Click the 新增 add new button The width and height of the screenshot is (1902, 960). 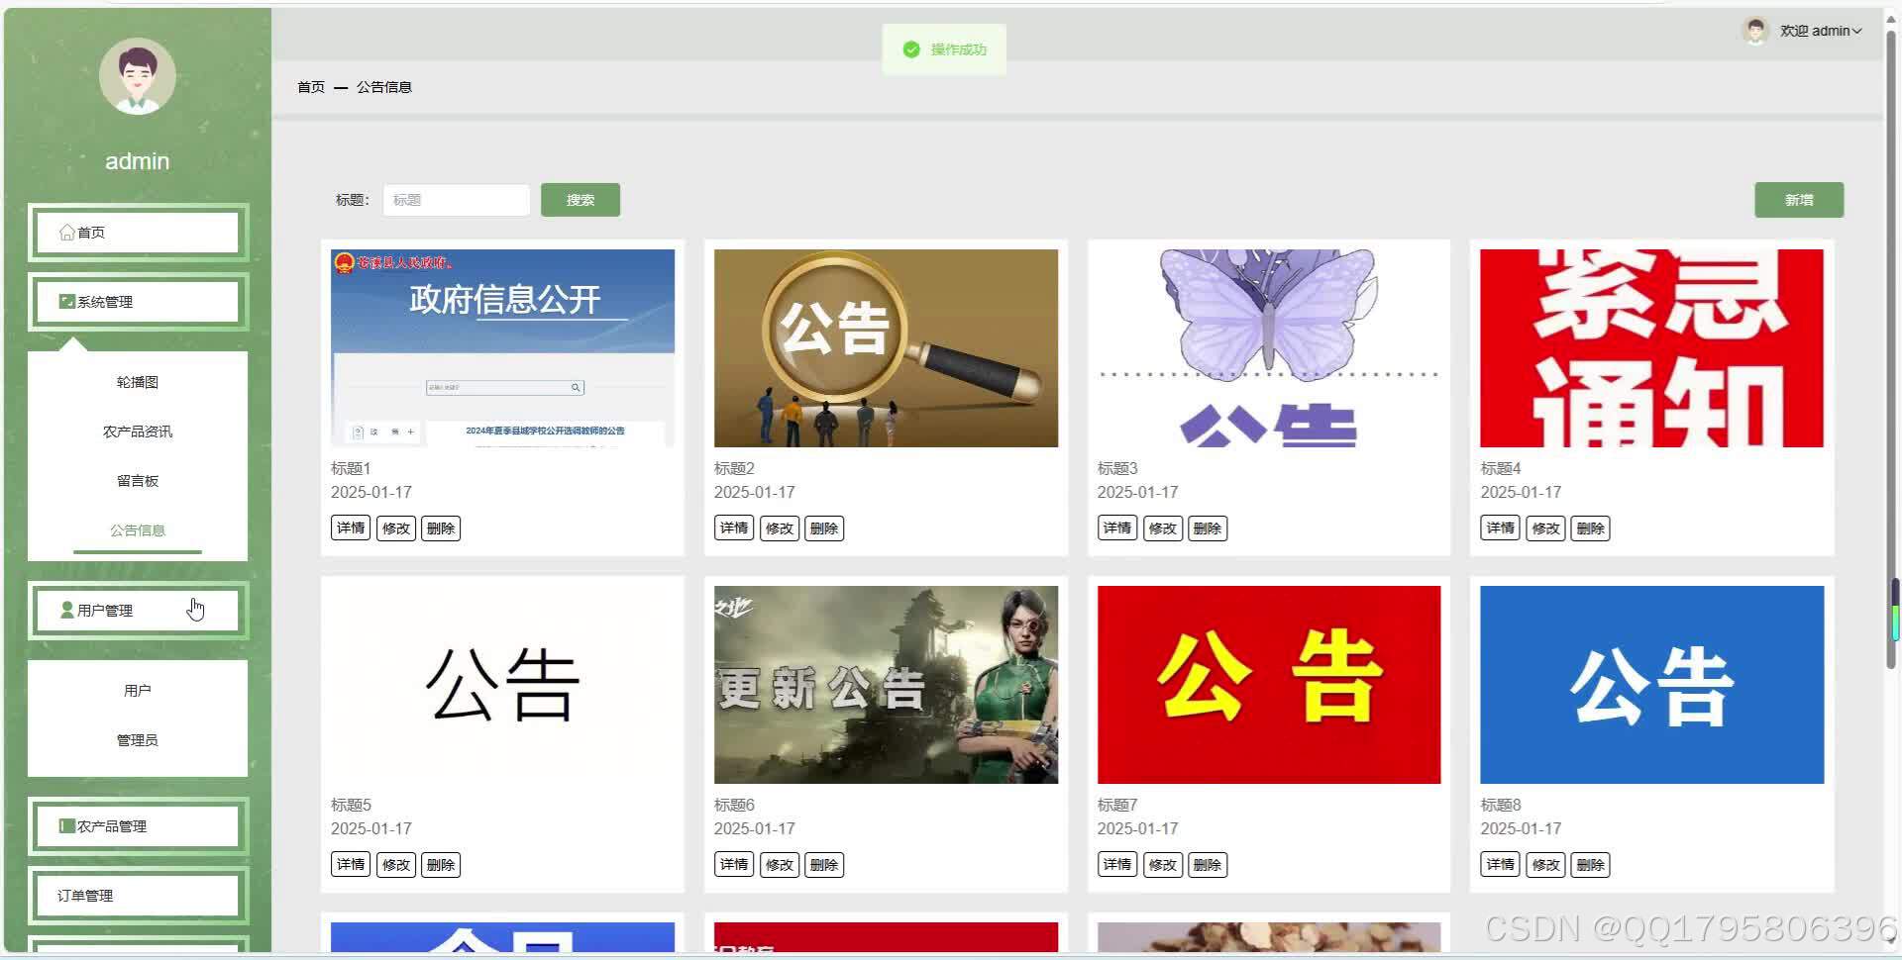point(1798,199)
